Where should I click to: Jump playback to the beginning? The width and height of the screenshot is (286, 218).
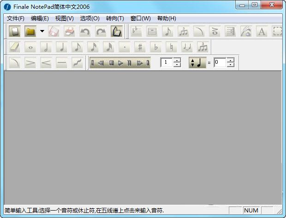pos(93,63)
